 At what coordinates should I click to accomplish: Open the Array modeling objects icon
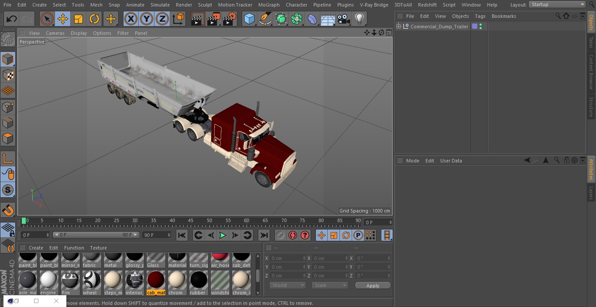pyautogui.click(x=297, y=19)
